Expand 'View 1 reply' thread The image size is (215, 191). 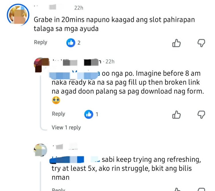click(x=66, y=127)
